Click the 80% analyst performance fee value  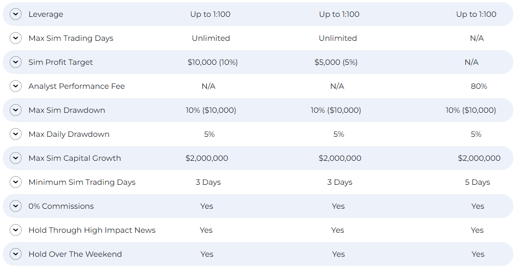[479, 86]
